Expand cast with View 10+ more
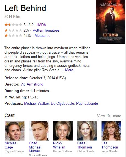Screen dimensions: 126x157 [x=109, y=116]
